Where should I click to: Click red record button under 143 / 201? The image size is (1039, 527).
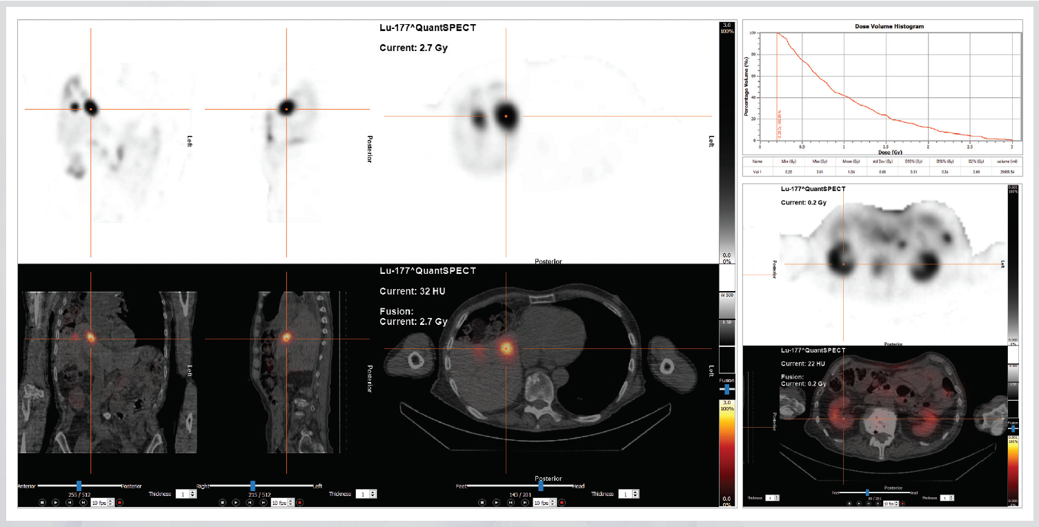562,502
